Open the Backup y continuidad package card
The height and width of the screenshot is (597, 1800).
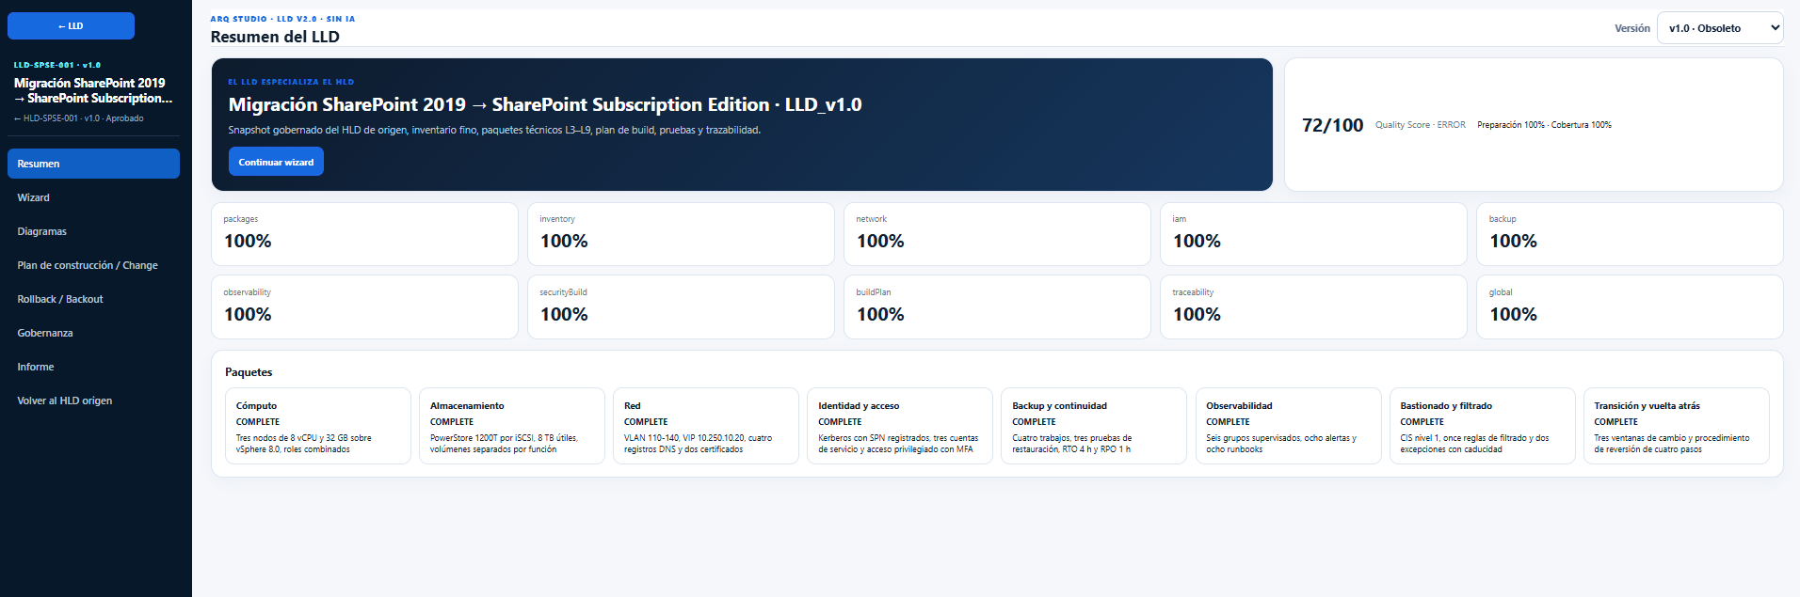click(x=1094, y=426)
